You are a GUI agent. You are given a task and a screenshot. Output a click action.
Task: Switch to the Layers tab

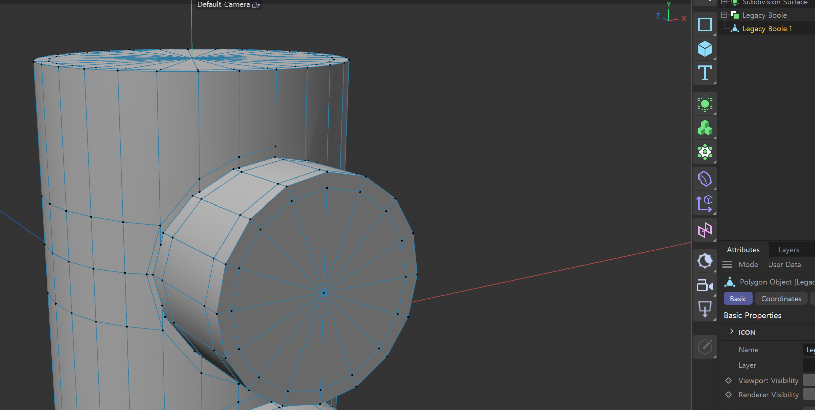point(789,250)
